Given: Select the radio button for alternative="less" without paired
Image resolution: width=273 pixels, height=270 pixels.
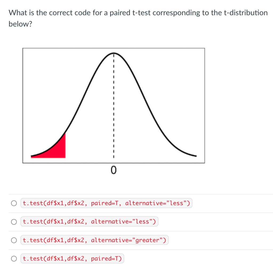Looking at the screenshot, I should [x=14, y=221].
